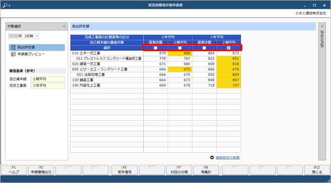331x183 pixels.
Task: Click the 完成工事高 field showing 3年平均
Action: pos(48,86)
